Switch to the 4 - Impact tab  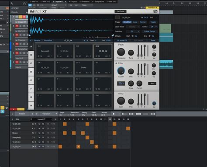[x=73, y=2]
